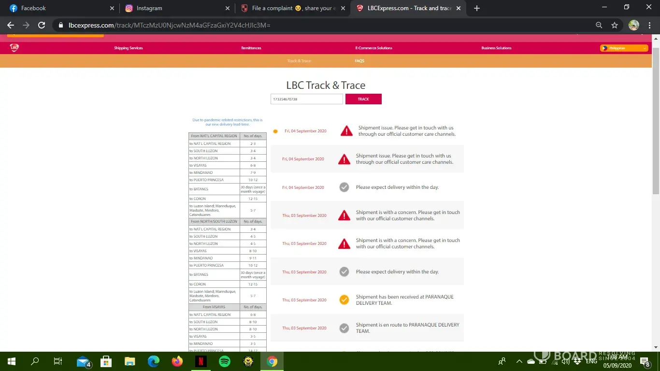660x371 pixels.
Task: Bookmark this page with the star icon
Action: [x=615, y=25]
